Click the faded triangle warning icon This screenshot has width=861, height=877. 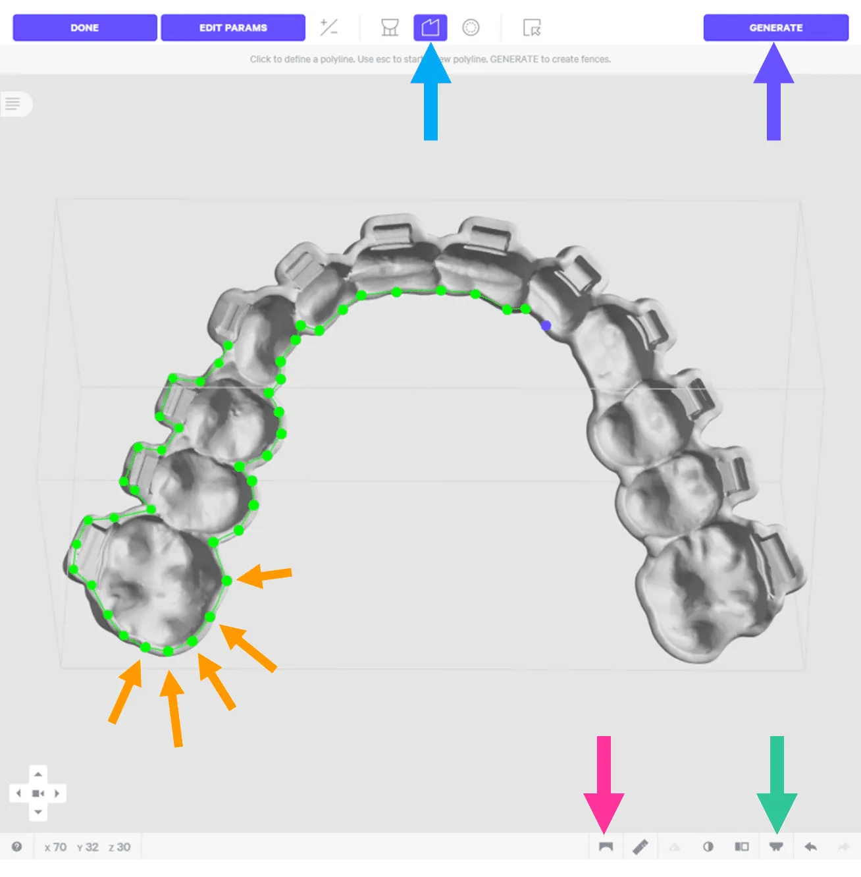(x=675, y=847)
